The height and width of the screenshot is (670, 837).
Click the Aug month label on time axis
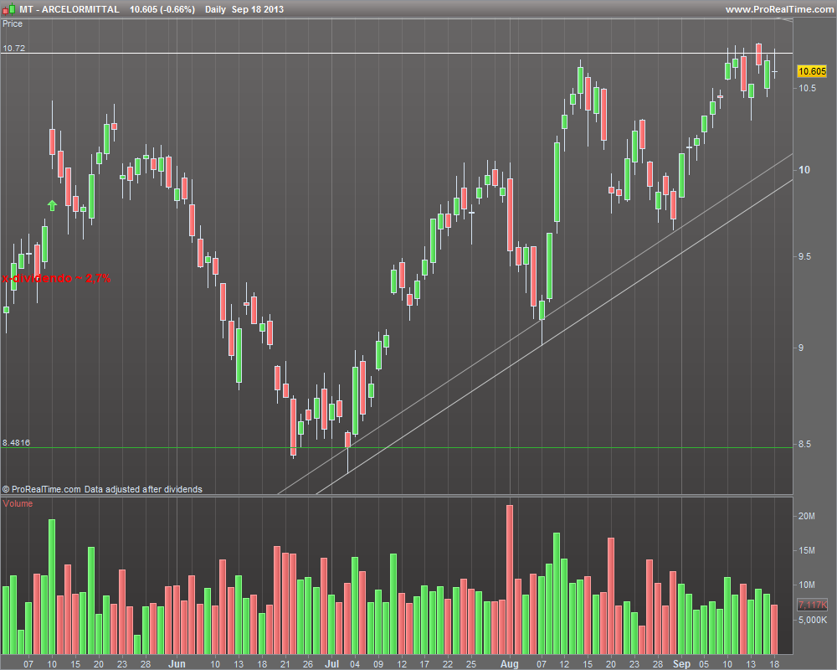509,663
